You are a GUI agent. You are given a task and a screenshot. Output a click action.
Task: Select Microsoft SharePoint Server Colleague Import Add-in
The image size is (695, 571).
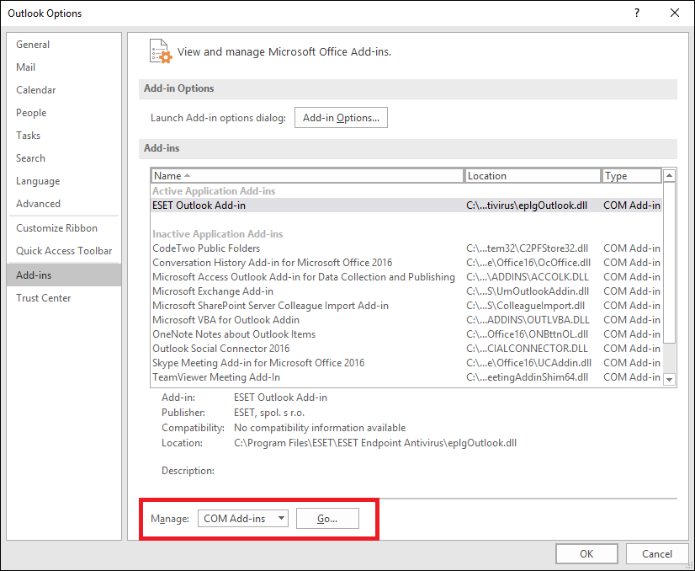pyautogui.click(x=406, y=306)
